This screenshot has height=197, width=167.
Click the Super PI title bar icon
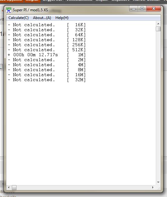pos(9,10)
